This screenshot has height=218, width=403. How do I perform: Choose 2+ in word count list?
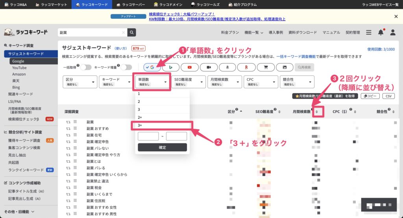162,117
